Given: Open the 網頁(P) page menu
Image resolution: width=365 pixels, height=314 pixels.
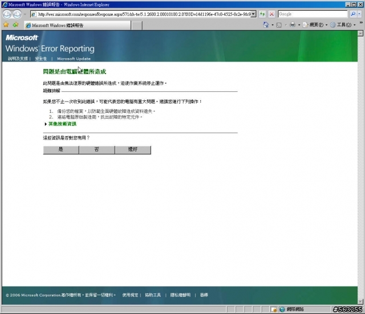Looking at the screenshot, I should [315, 25].
